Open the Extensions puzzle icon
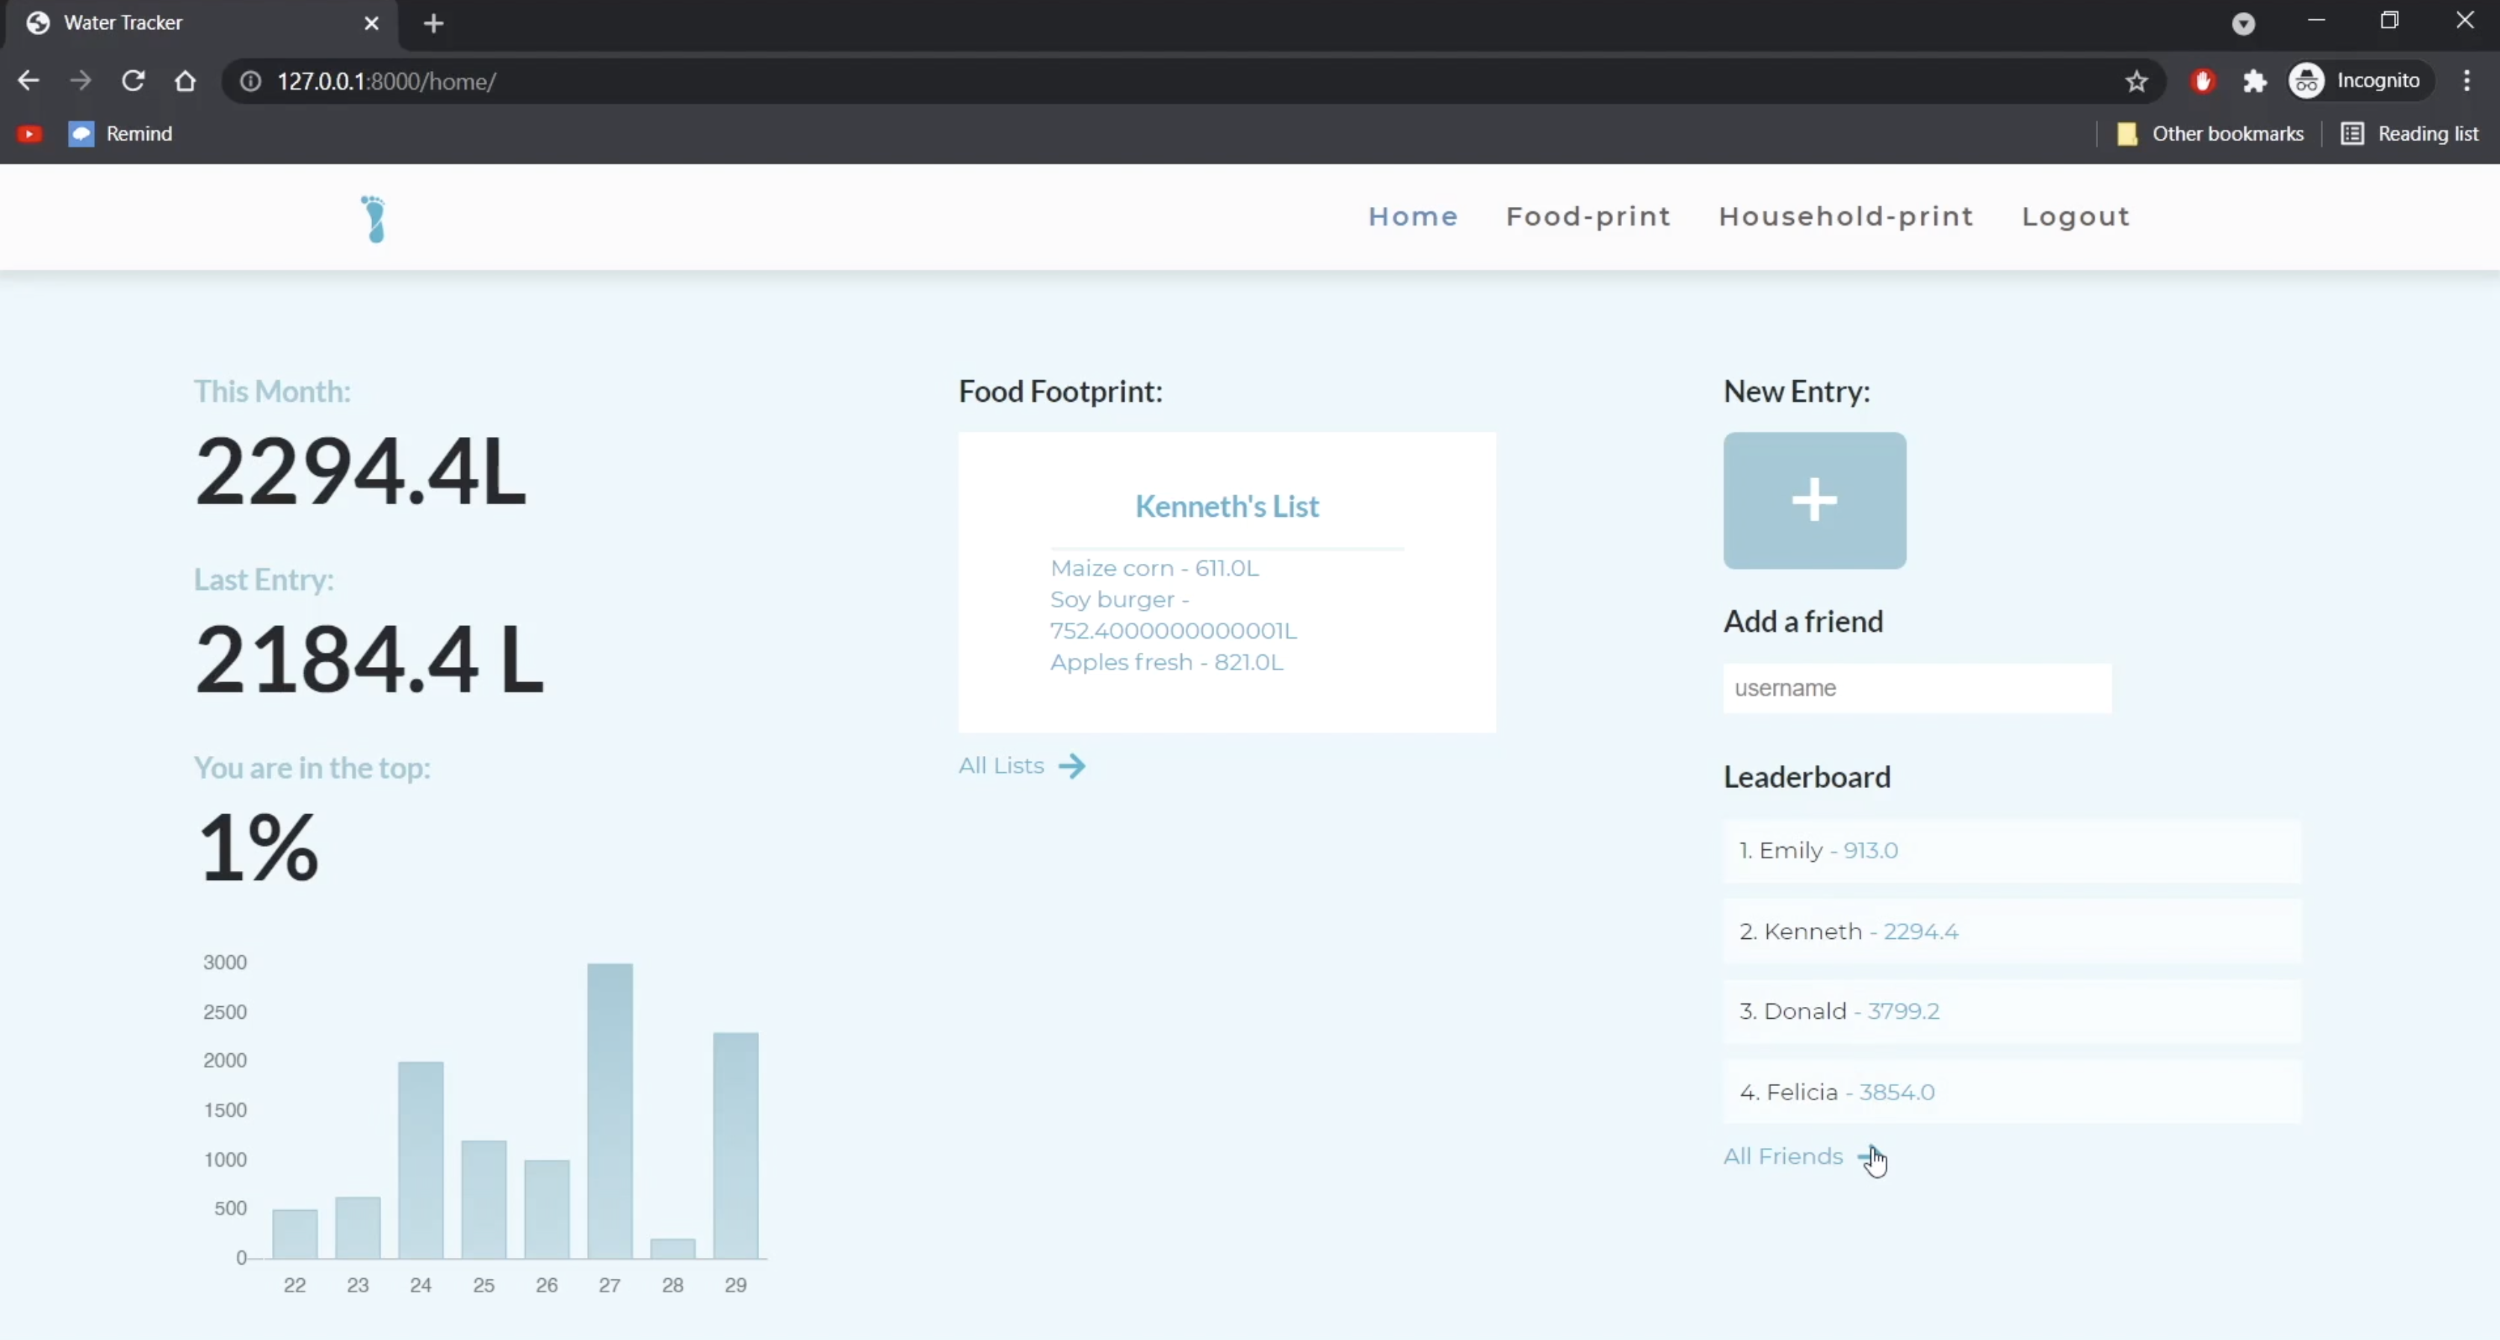 [x=2254, y=81]
